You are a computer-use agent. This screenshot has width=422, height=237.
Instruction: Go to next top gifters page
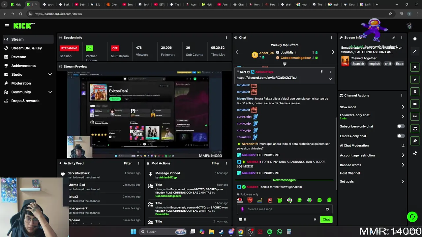pos(333,52)
